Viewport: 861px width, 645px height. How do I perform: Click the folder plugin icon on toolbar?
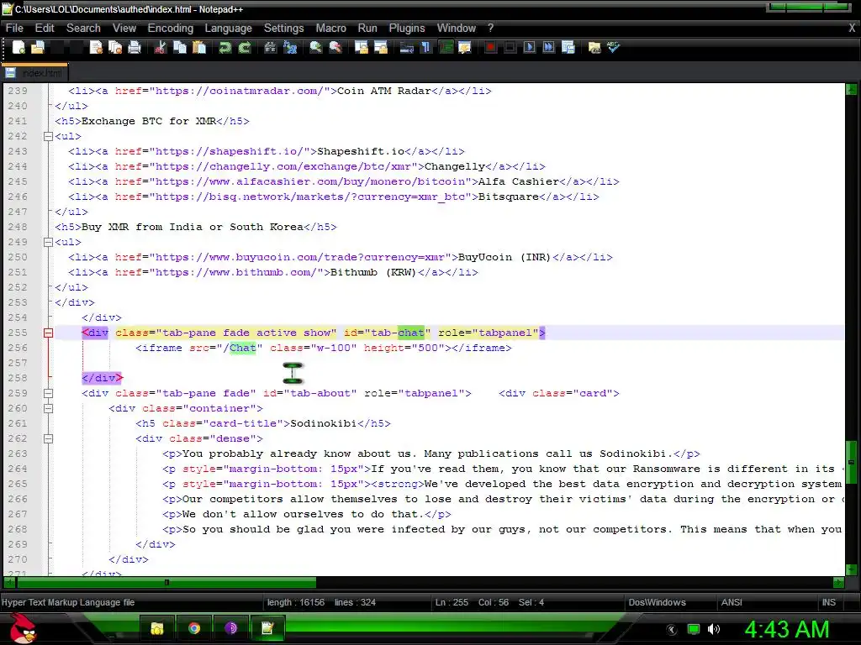pos(594,48)
